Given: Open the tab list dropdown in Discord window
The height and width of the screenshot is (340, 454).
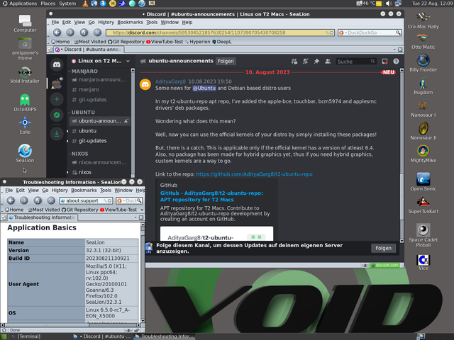Looking at the screenshot, I should (x=394, y=50).
